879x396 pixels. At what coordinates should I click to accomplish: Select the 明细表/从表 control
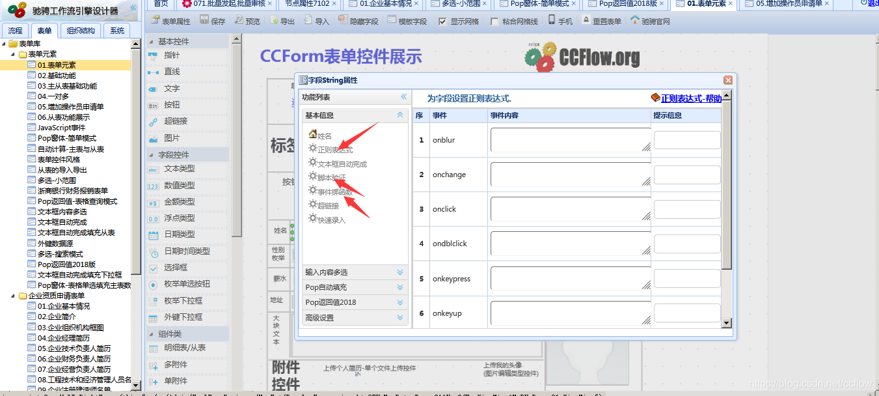pos(185,348)
